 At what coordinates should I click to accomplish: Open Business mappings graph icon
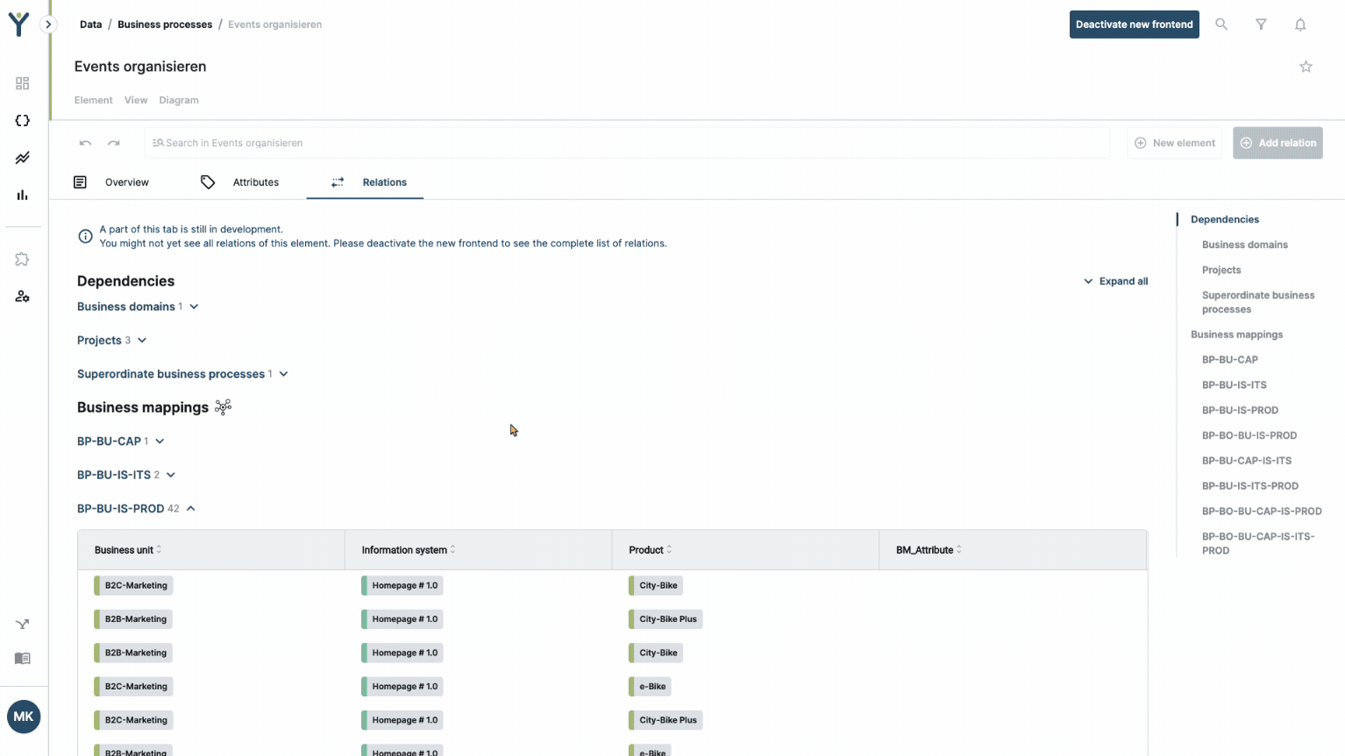224,407
